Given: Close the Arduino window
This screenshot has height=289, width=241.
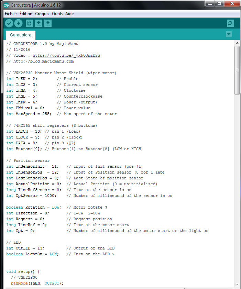Looking at the screenshot, I should 232,4.
